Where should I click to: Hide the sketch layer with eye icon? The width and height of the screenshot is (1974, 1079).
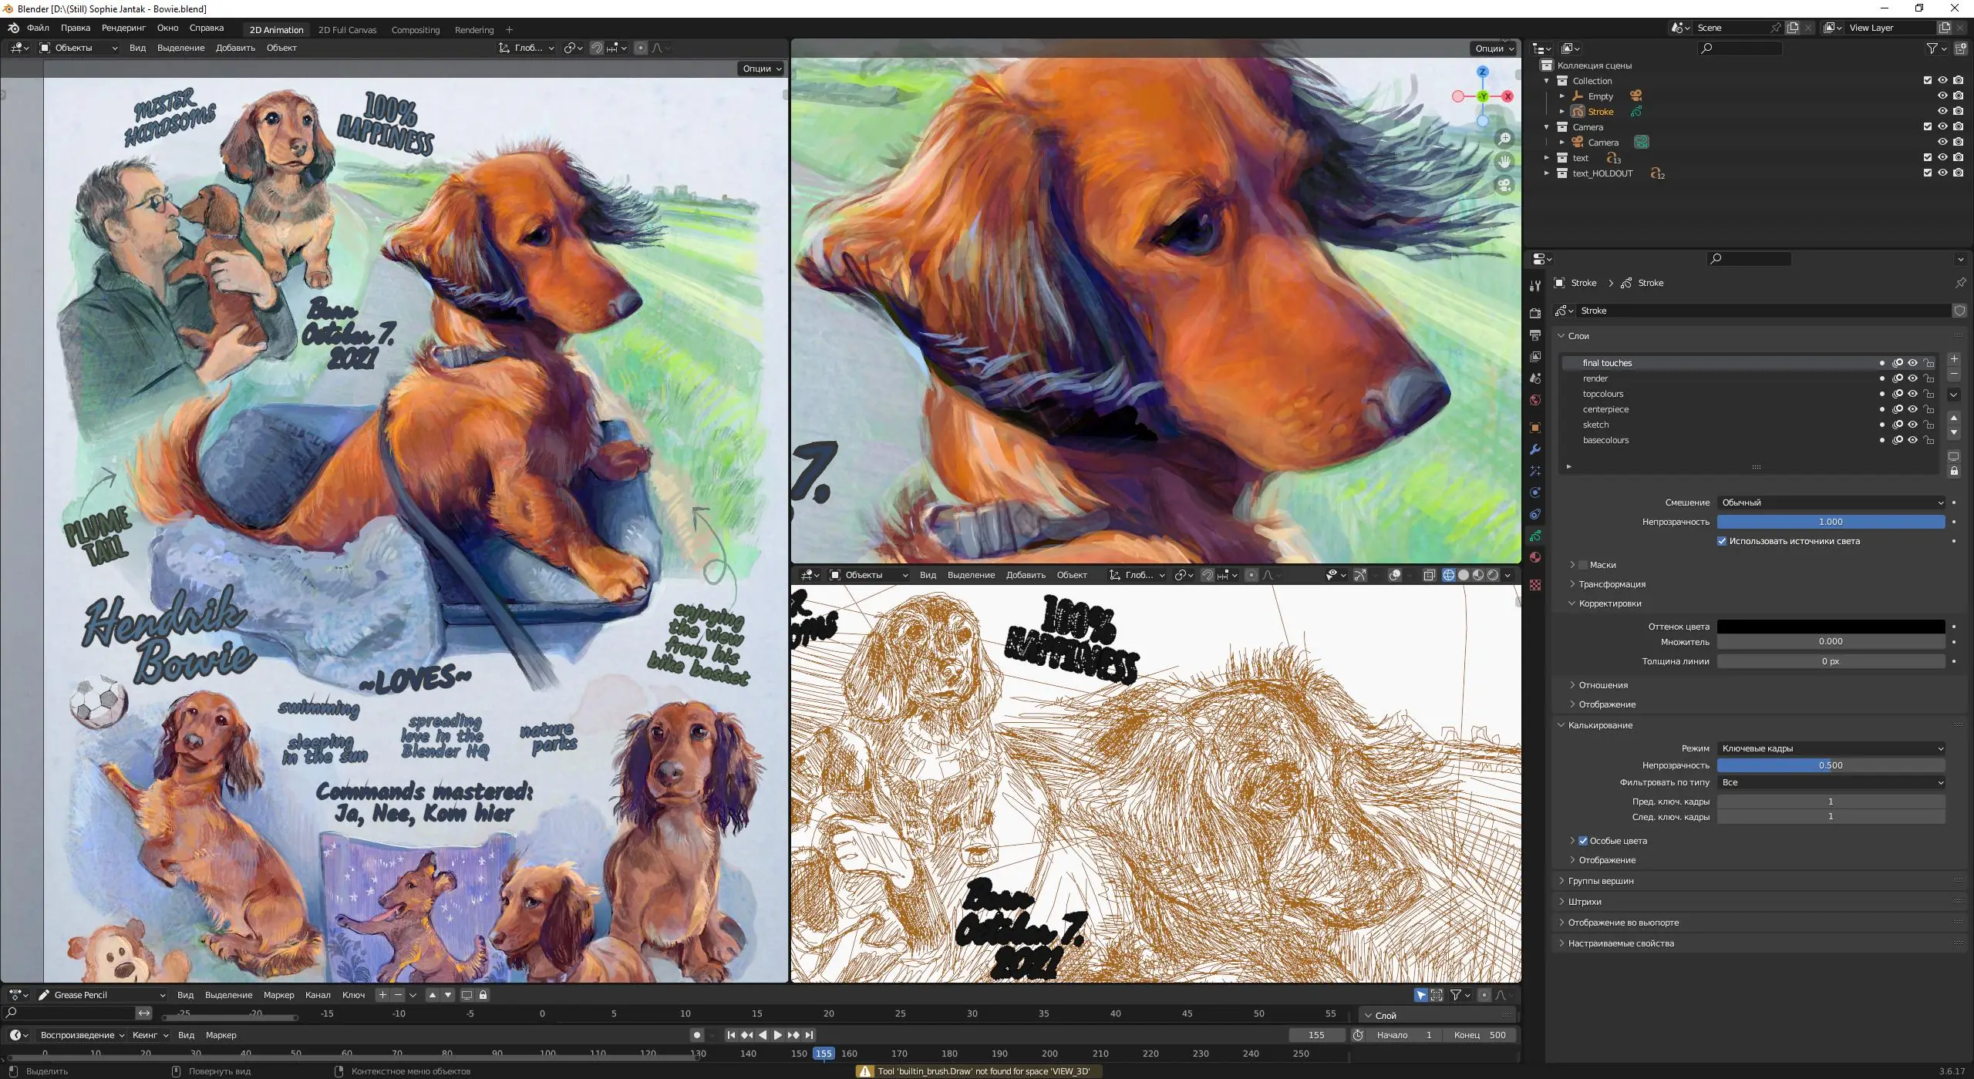1913,425
